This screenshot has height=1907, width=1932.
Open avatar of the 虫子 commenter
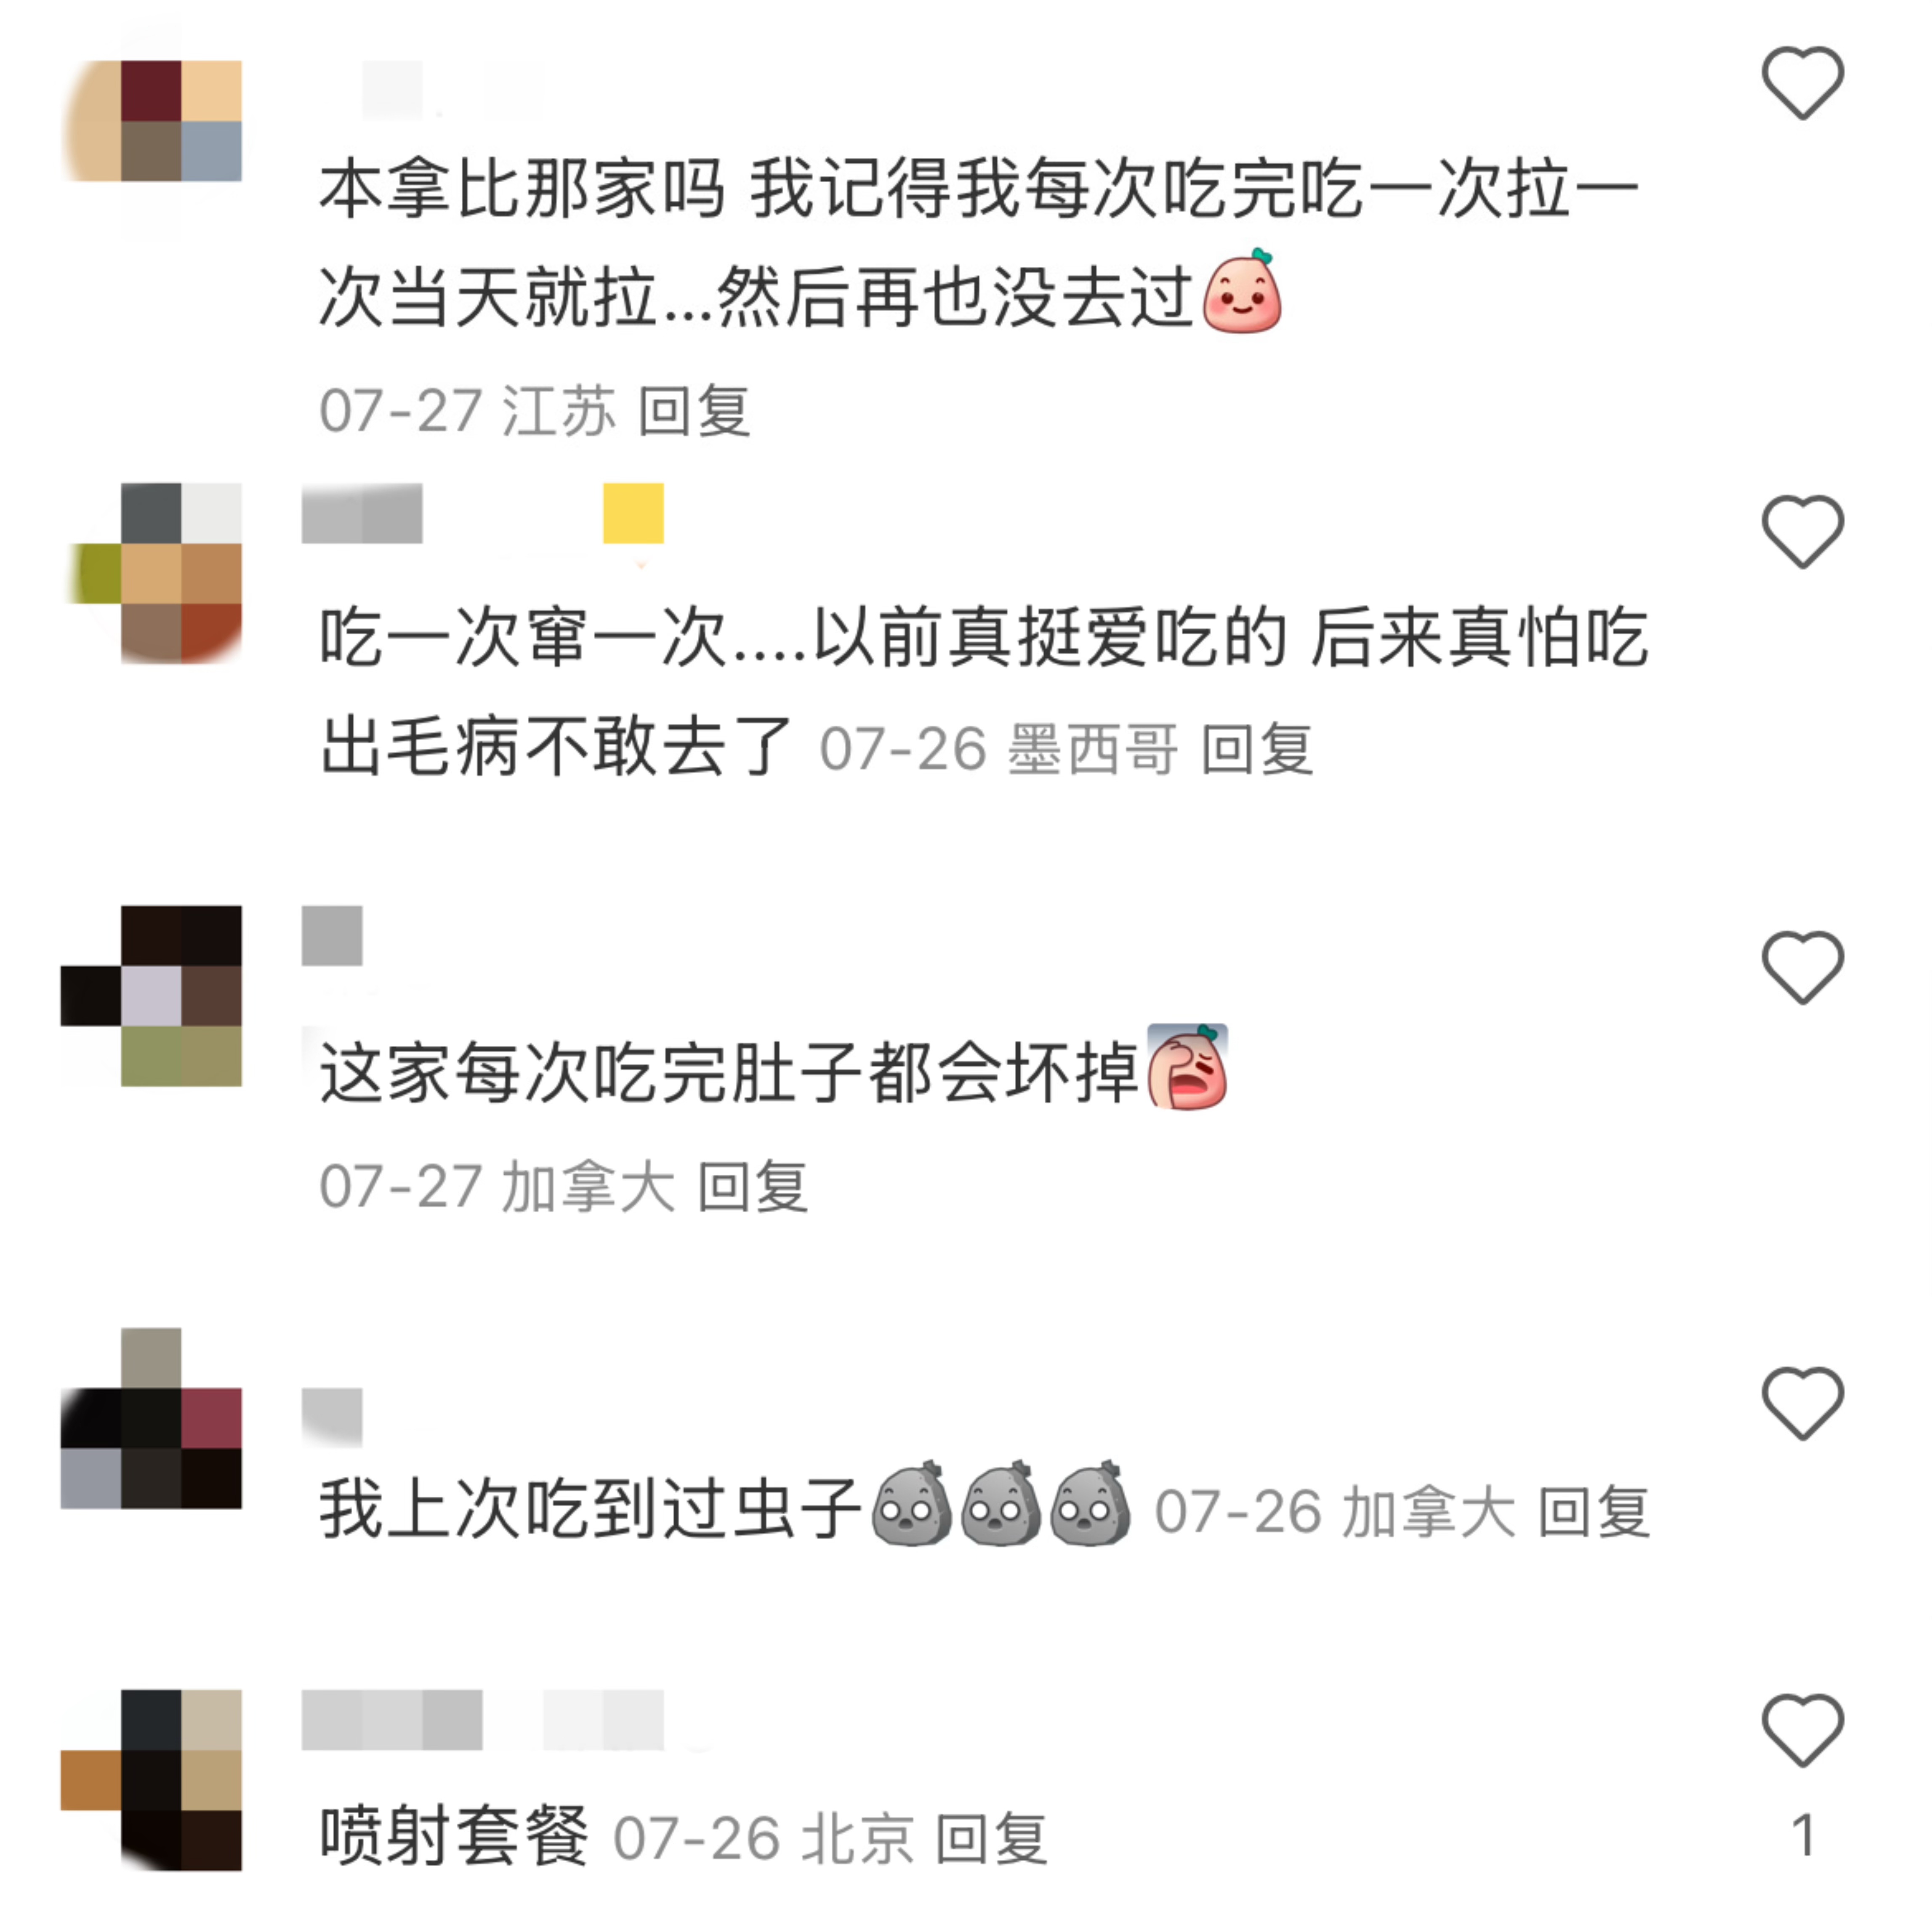pos(151,1418)
